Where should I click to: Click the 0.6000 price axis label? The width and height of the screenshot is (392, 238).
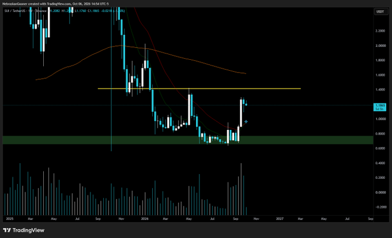point(380,148)
